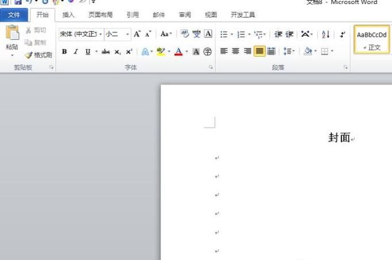Screen dimensions: 392x260
Task: Switch to Page Layout (页面布局) tab
Action: (x=101, y=15)
